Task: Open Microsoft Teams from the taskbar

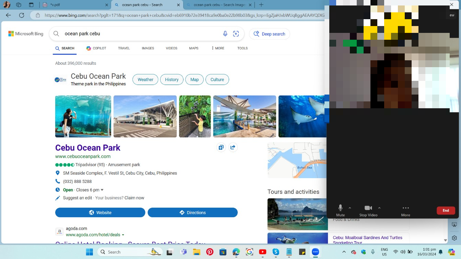Action: [x=184, y=252]
